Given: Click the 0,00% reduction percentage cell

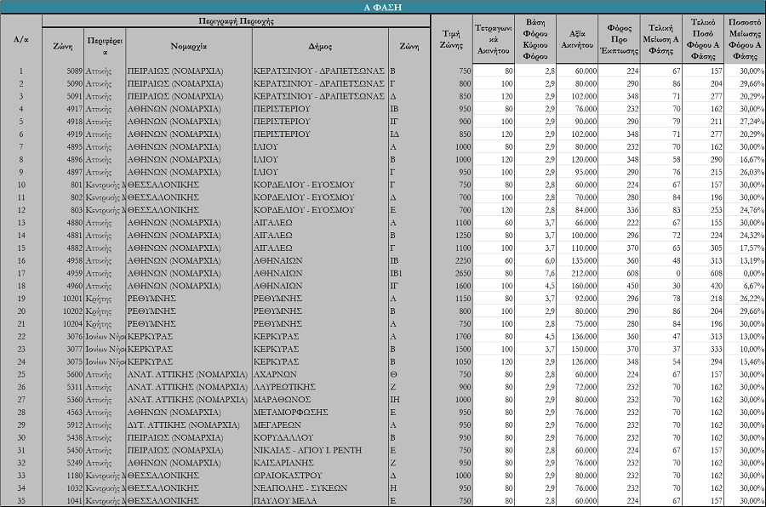Looking at the screenshot, I should [x=745, y=274].
